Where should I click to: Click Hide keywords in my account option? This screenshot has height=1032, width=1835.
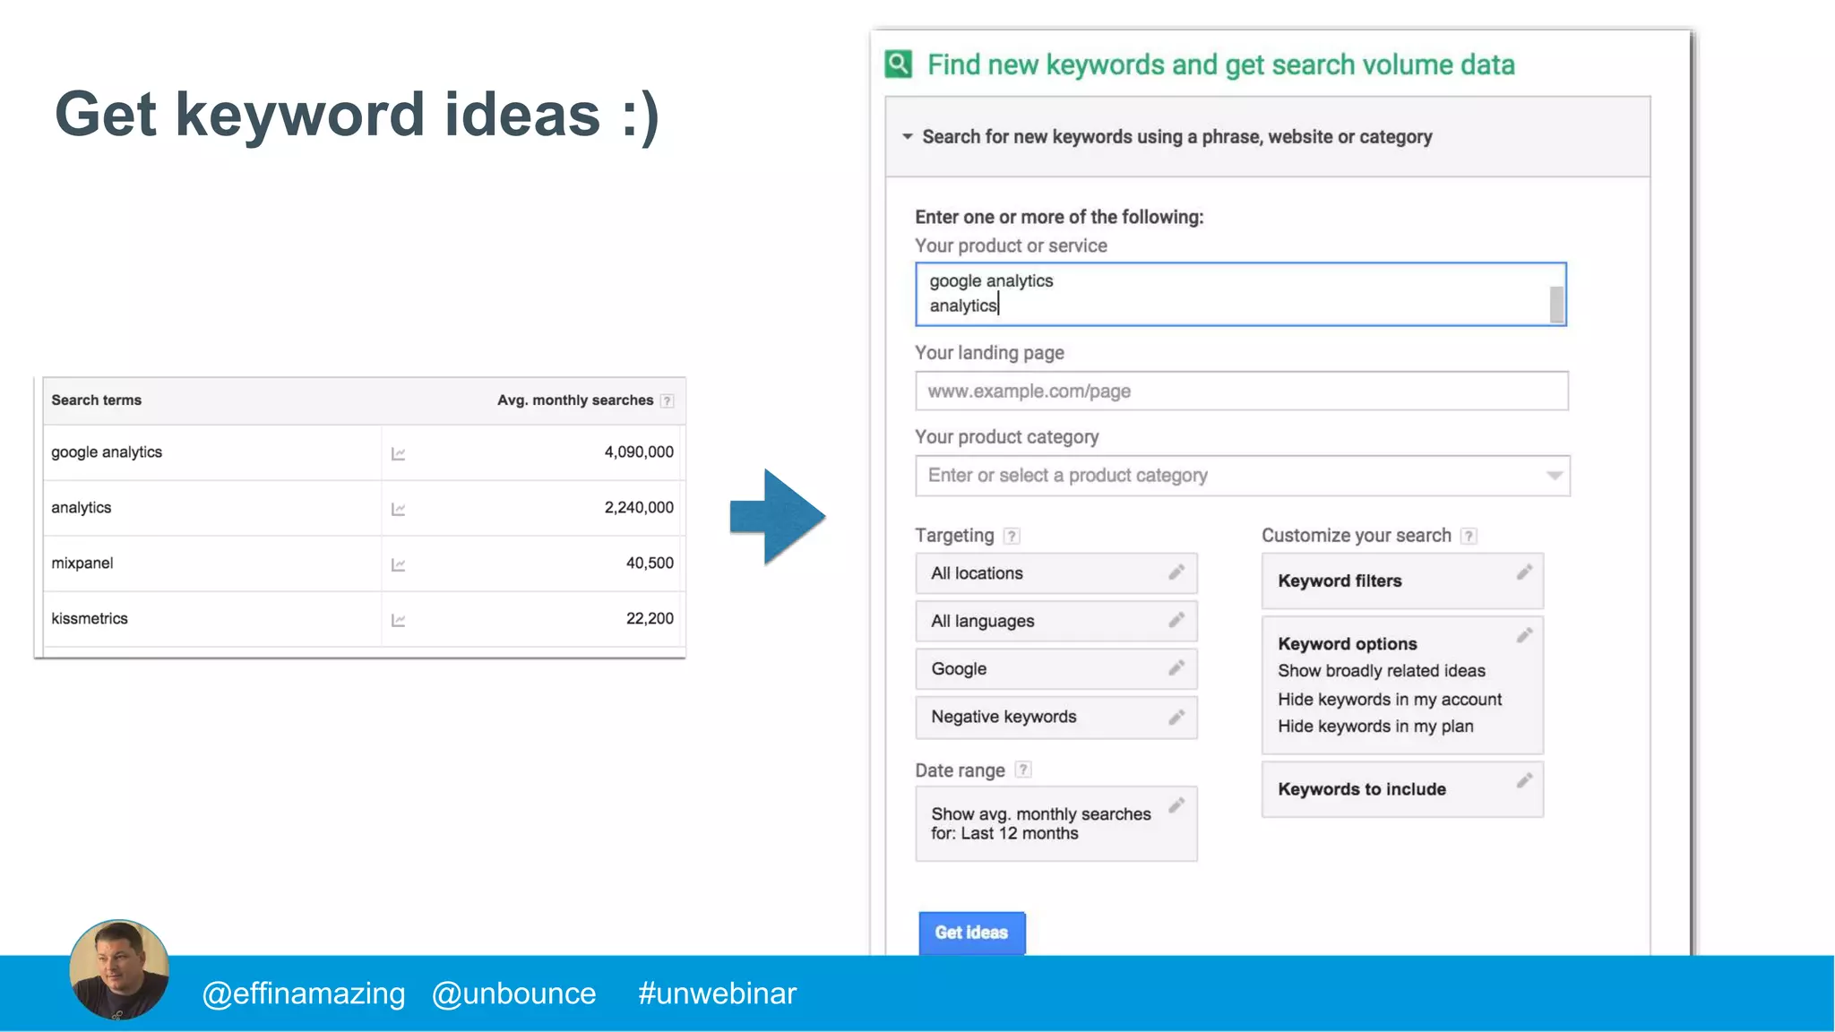click(x=1390, y=700)
